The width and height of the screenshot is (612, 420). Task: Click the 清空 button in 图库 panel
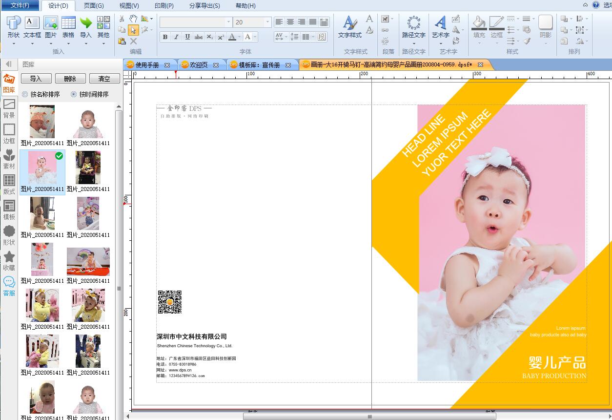click(x=104, y=79)
